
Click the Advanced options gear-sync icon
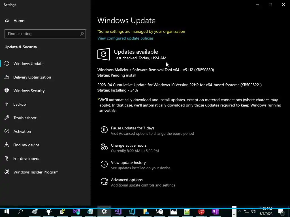click(x=104, y=181)
